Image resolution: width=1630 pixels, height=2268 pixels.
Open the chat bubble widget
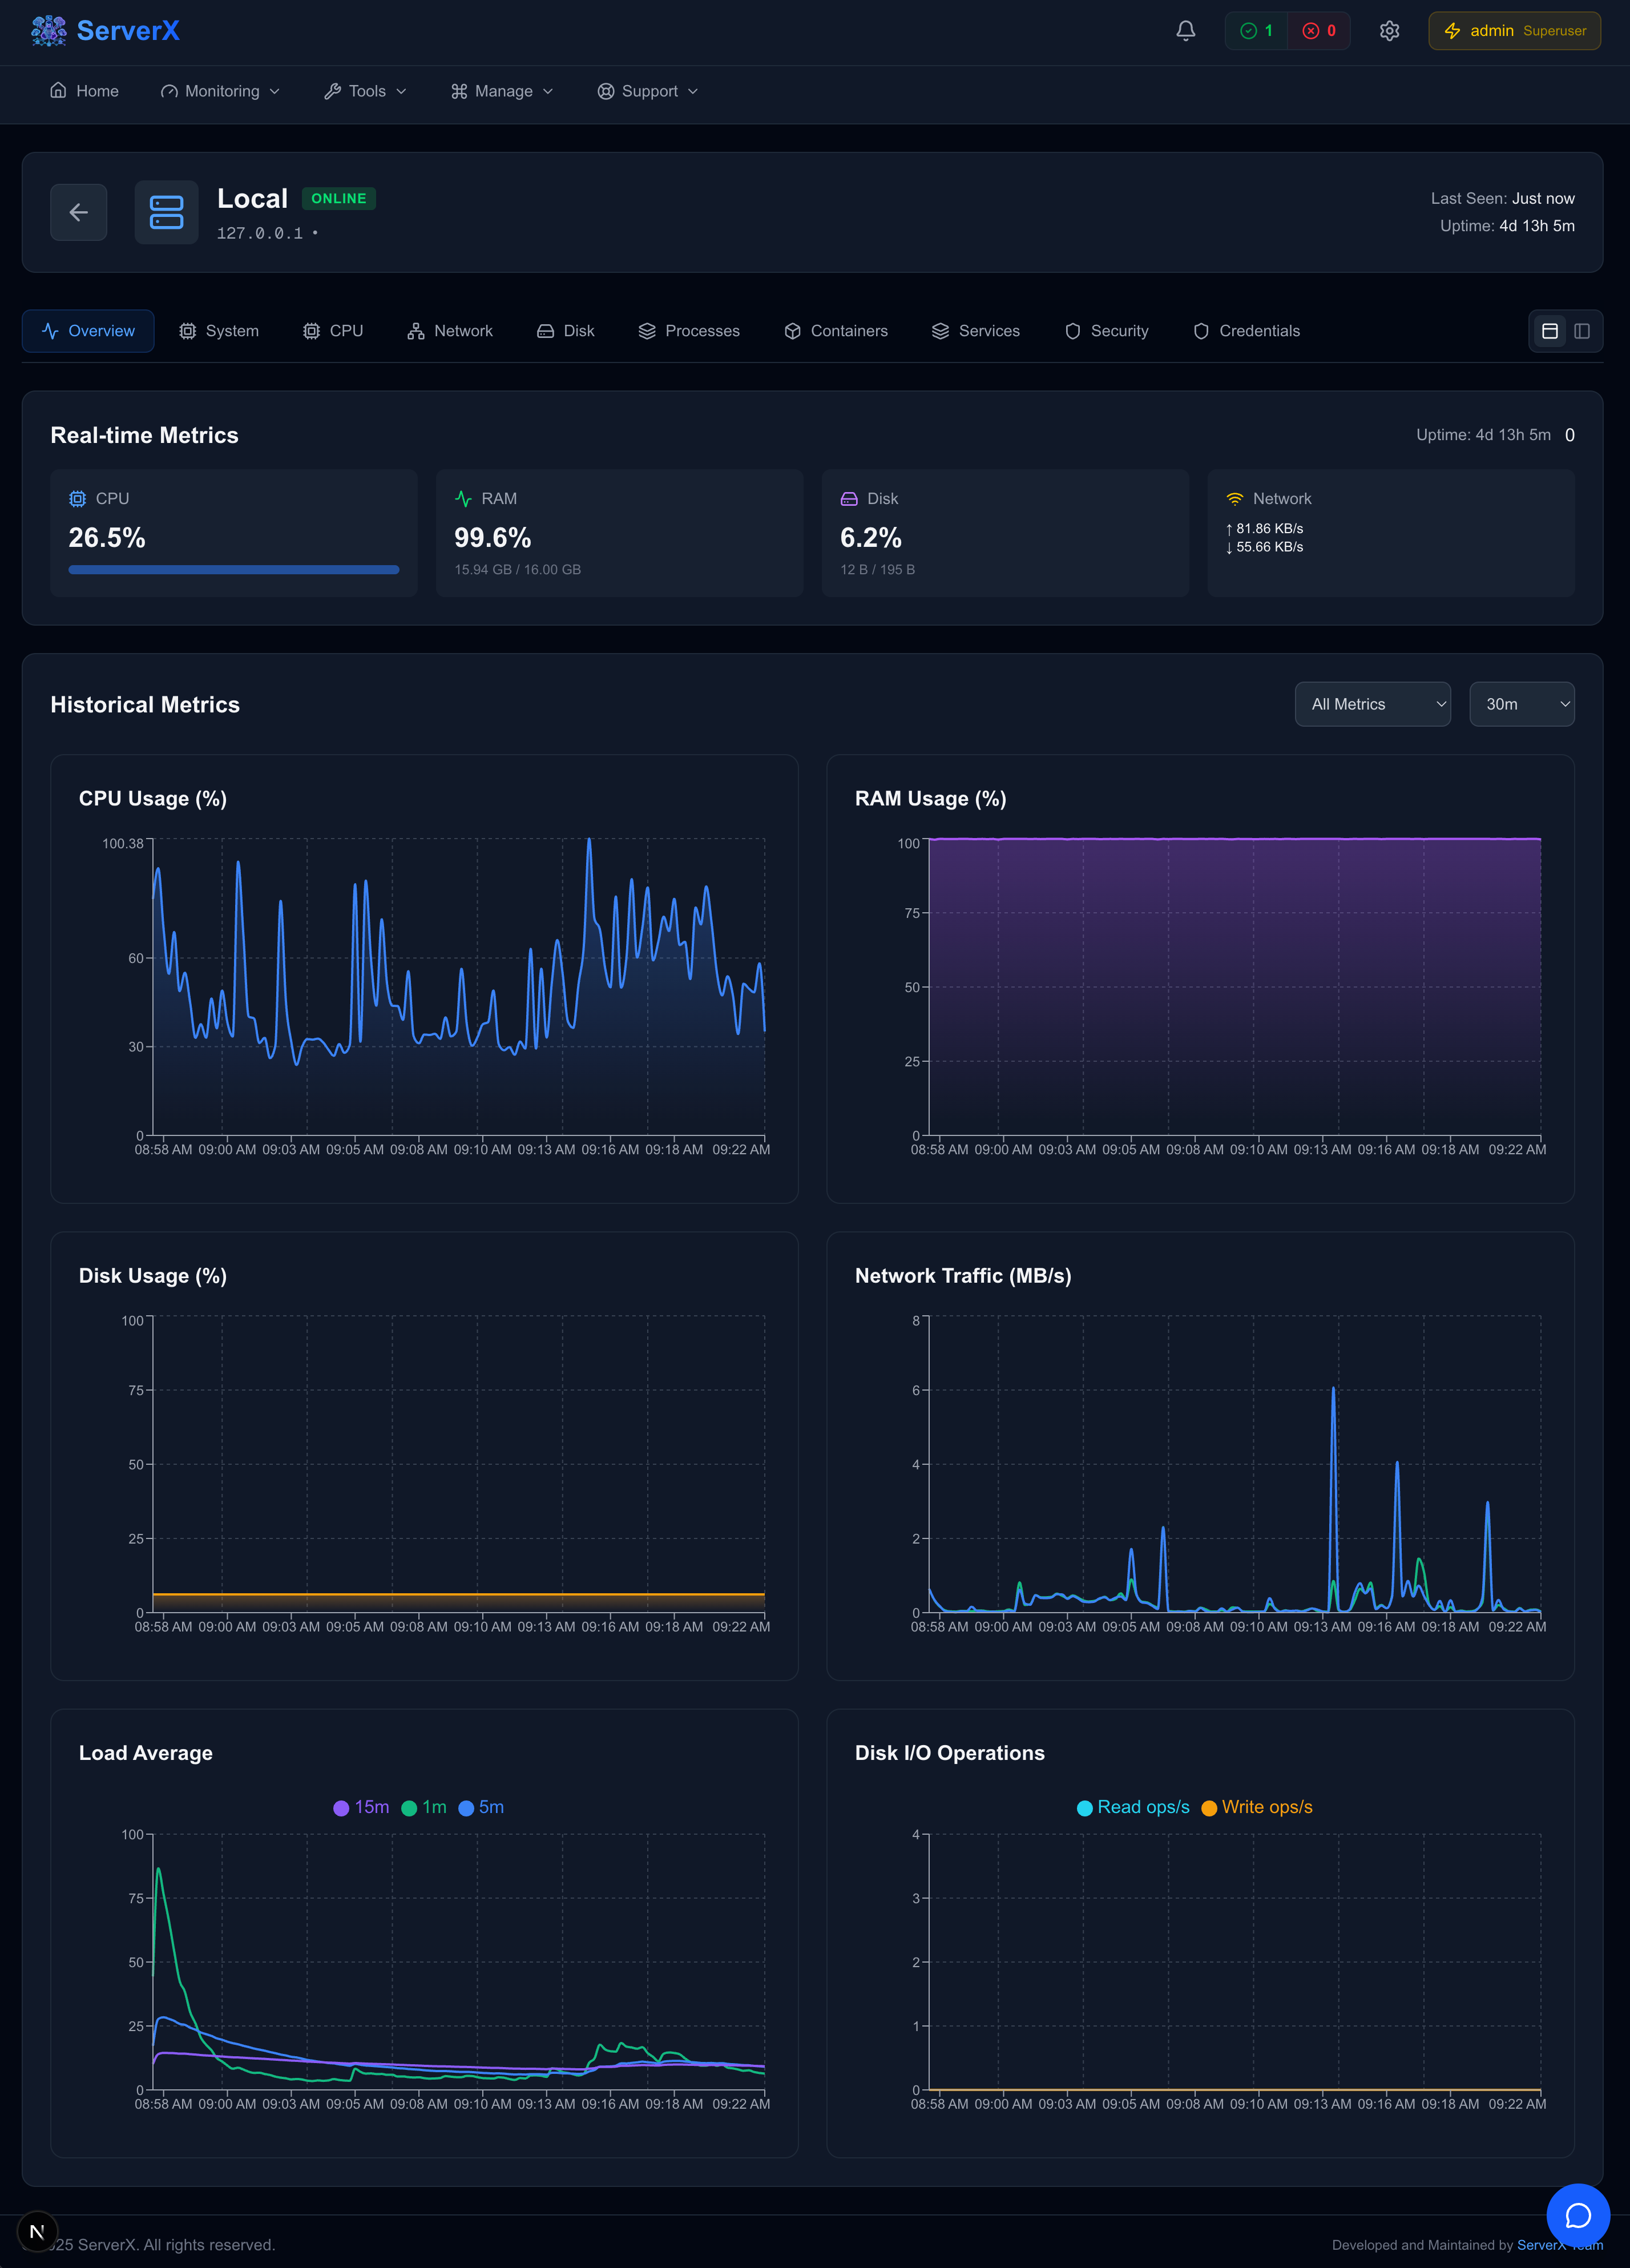click(x=1577, y=2215)
